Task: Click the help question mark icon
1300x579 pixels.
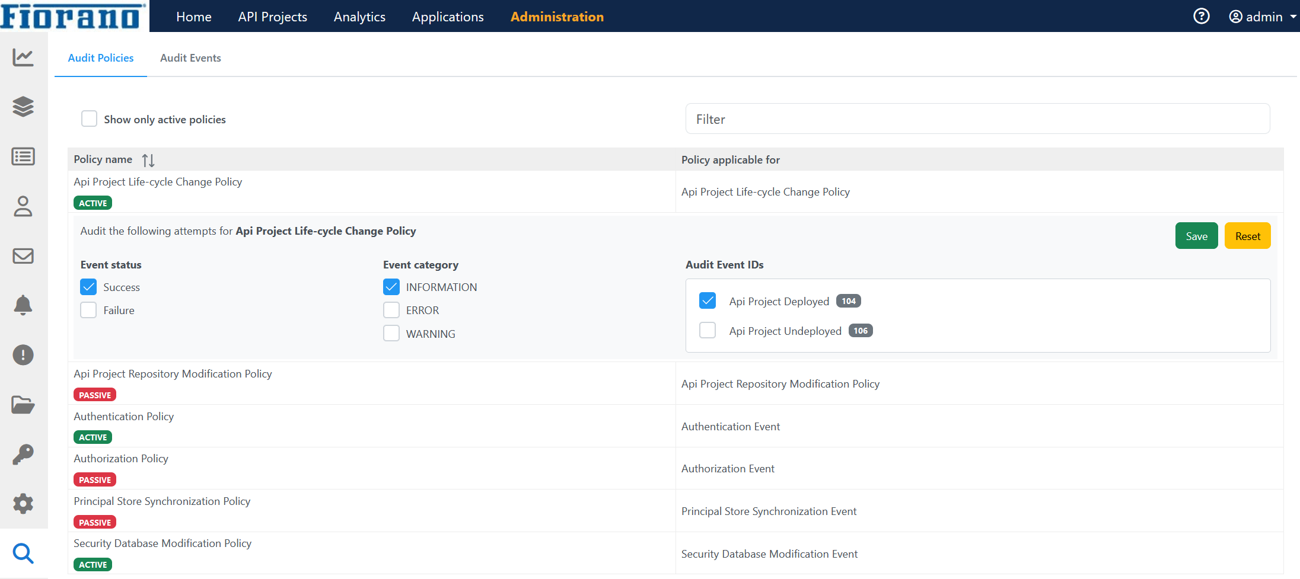Action: click(1201, 17)
